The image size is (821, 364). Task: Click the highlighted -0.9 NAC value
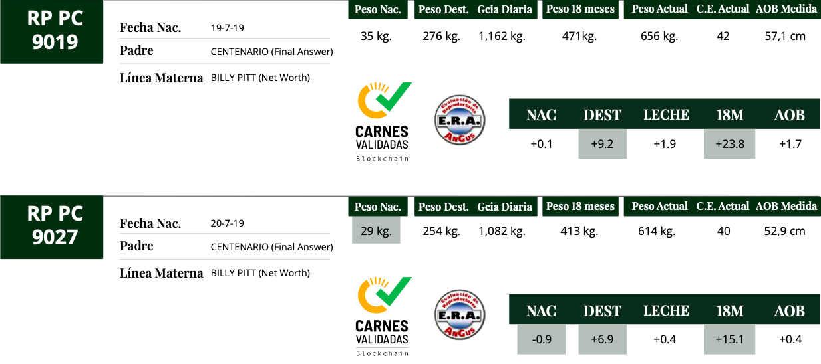pos(542,339)
